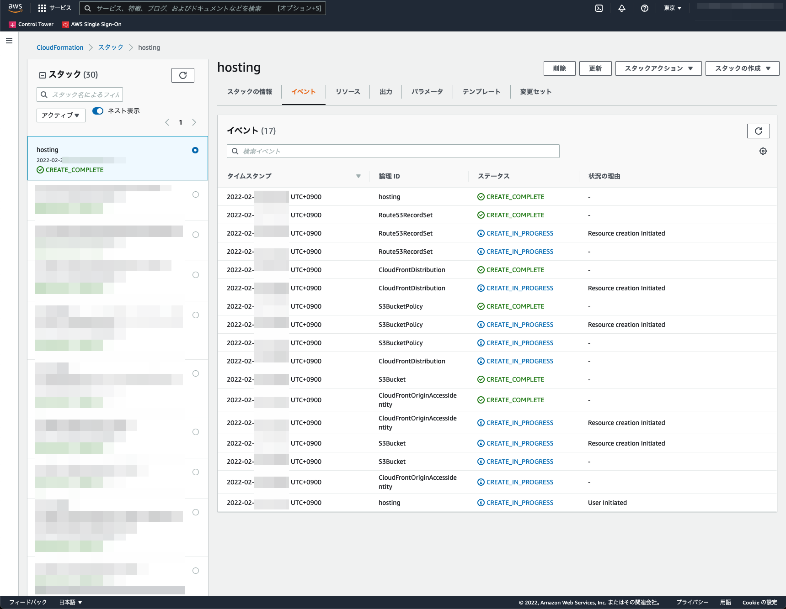Refresh the events list

[x=759, y=131]
